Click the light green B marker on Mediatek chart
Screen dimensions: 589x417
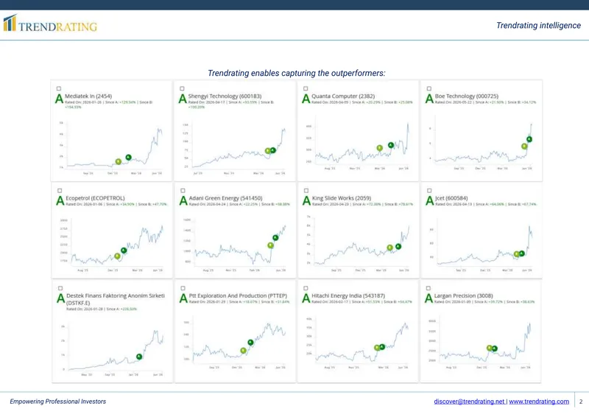(x=119, y=161)
